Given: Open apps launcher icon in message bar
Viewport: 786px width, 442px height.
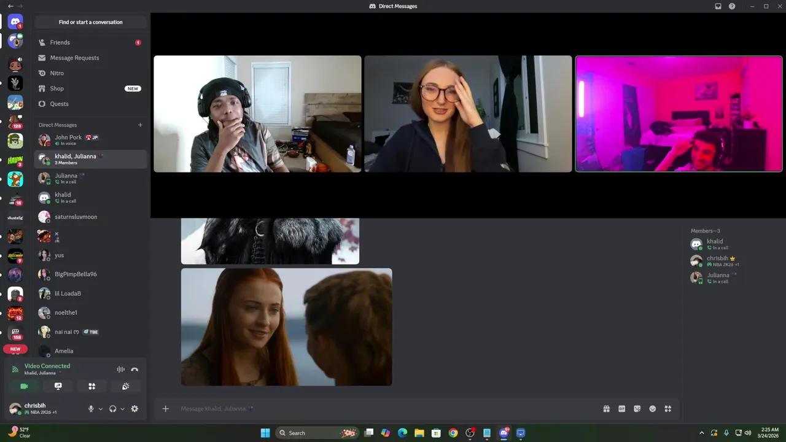Looking at the screenshot, I should (667, 409).
